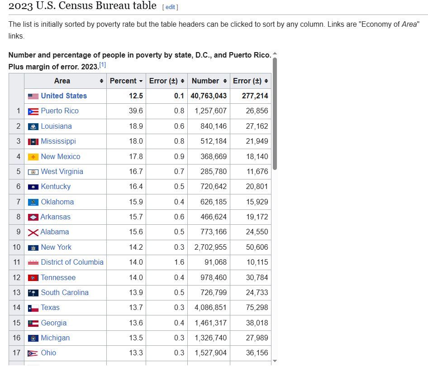Select the 75,298 error cell for Texas

click(x=251, y=308)
